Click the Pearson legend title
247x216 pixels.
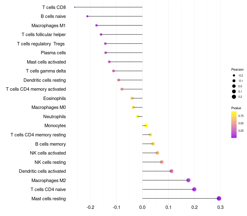(237, 69)
